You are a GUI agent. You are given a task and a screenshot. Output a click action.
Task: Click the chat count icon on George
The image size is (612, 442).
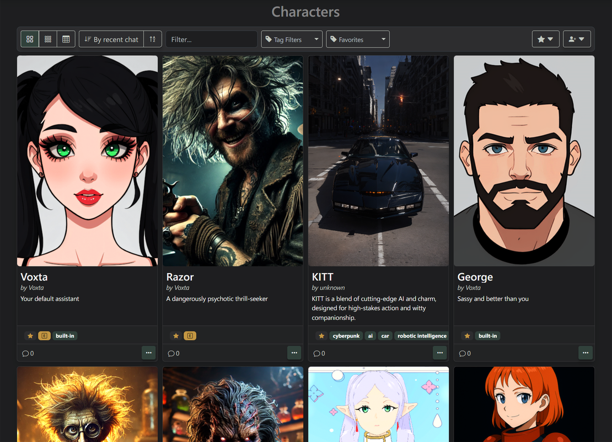click(x=464, y=353)
